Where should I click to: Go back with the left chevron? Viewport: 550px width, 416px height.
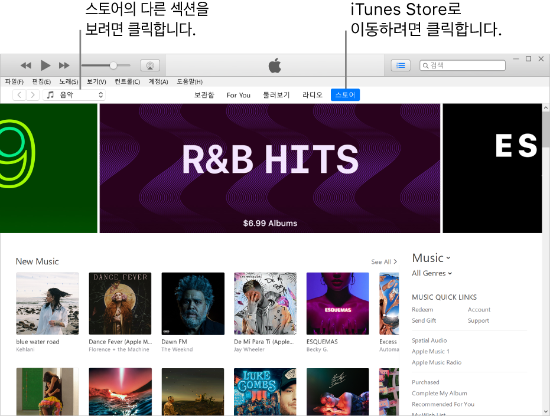click(x=19, y=94)
